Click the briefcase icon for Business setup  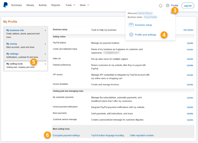(x=131, y=25)
